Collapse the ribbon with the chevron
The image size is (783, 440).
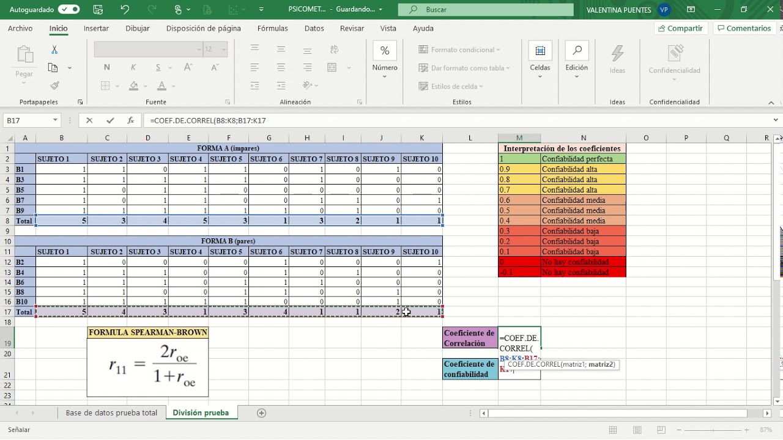click(x=771, y=102)
